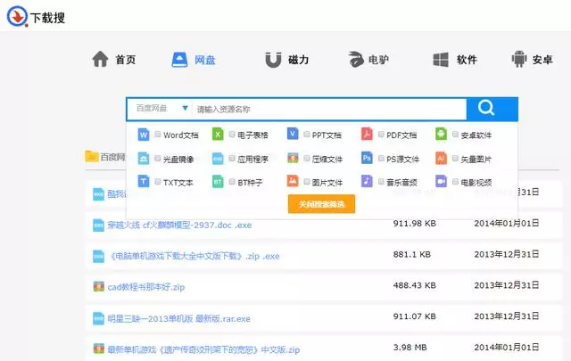571x361 pixels.
Task: Click the Word文档 W icon
Action: (x=144, y=135)
